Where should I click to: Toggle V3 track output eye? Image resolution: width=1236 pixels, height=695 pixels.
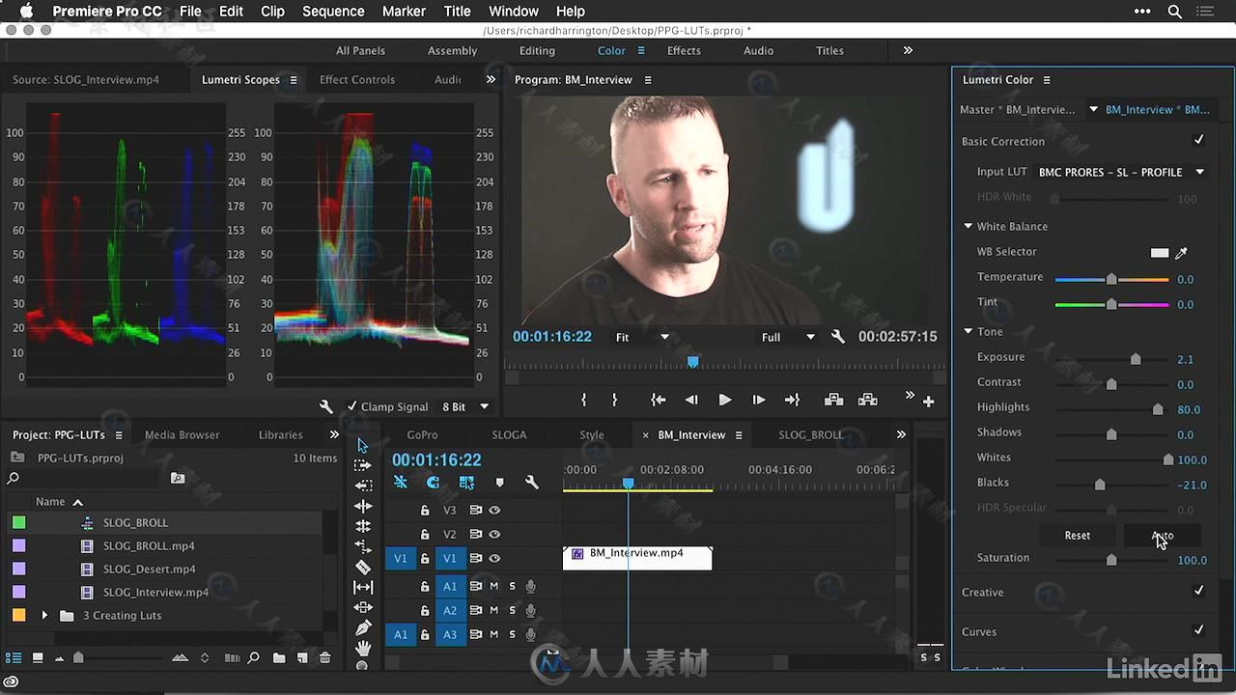[x=494, y=510]
